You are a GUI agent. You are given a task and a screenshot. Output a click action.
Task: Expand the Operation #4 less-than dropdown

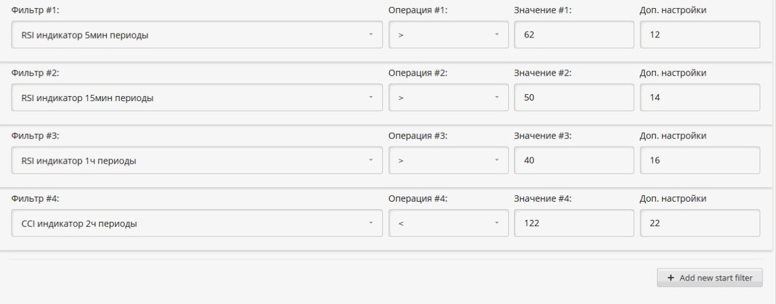[x=448, y=223]
